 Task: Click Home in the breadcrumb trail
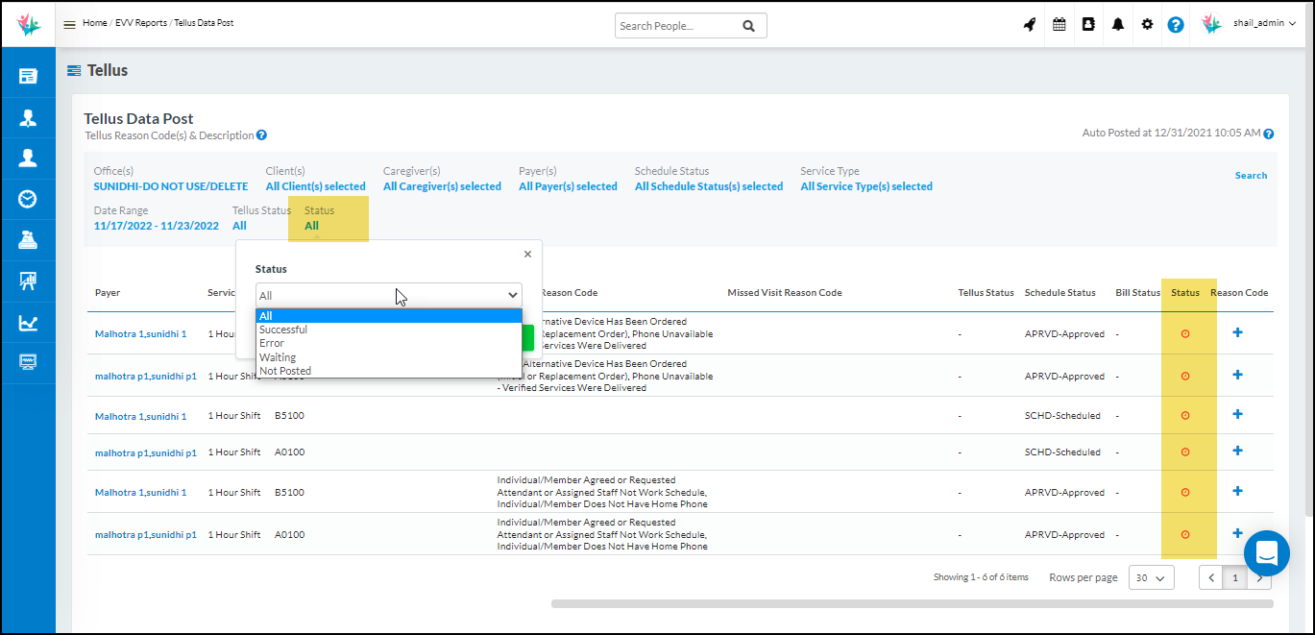[94, 23]
